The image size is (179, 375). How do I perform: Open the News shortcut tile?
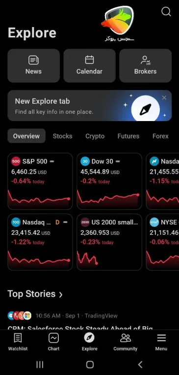(34, 66)
